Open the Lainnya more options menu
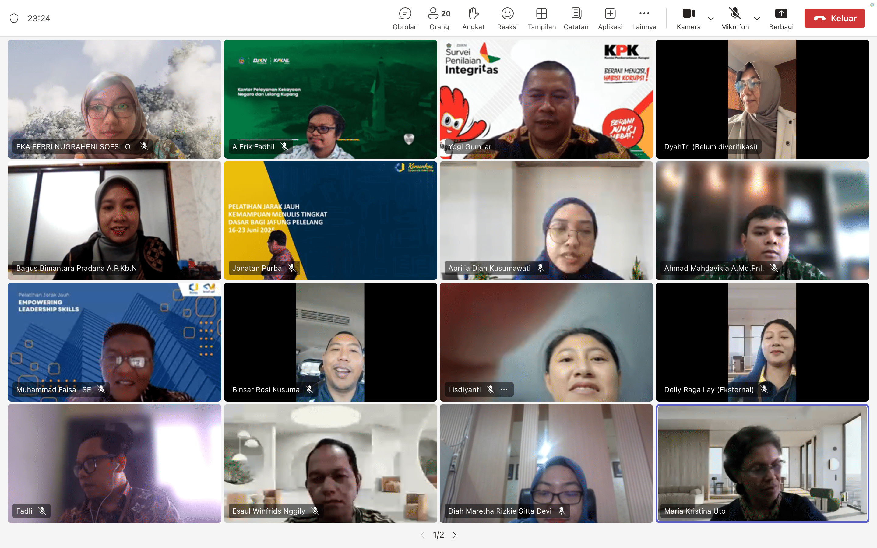Viewport: 877px width, 548px height. pyautogui.click(x=644, y=19)
